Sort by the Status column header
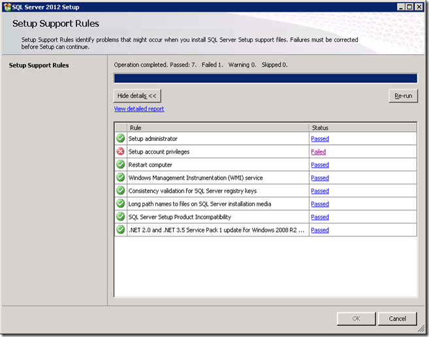Image resolution: width=429 pixels, height=337 pixels. point(362,128)
